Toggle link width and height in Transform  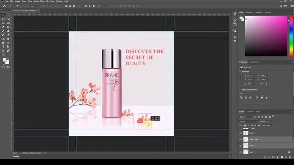pyautogui.click(x=241, y=77)
